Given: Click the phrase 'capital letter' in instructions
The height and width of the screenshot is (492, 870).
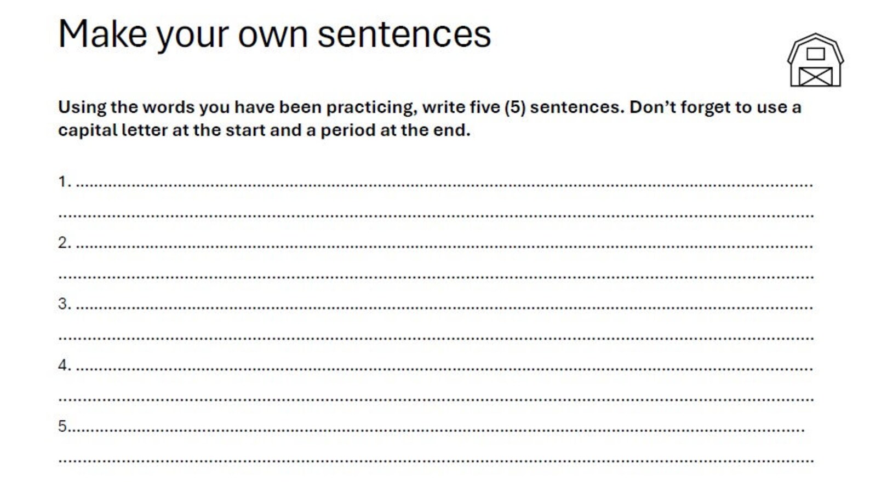Looking at the screenshot, I should point(112,130).
